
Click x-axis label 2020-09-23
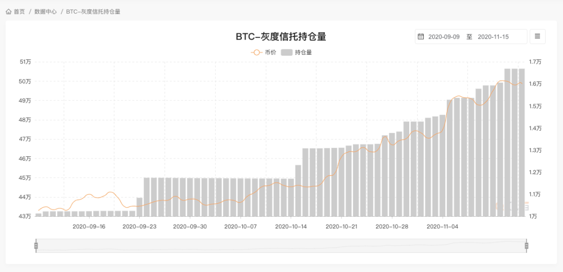click(139, 227)
